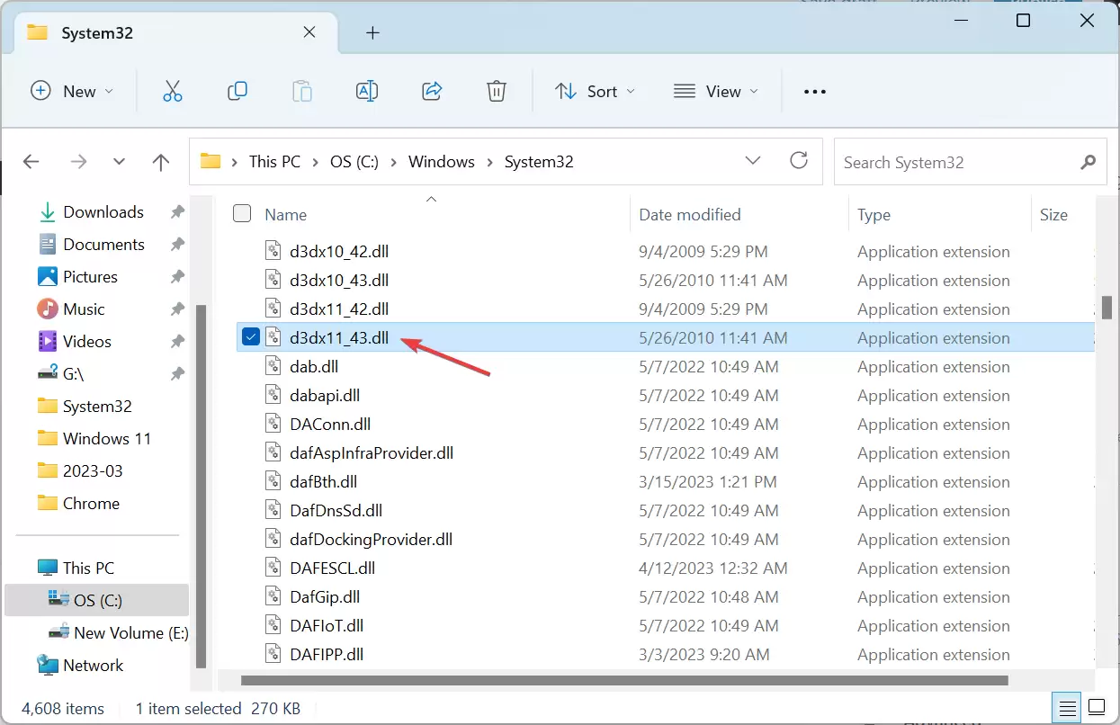Open recent locations chevron dropdown
The height and width of the screenshot is (725, 1120).
pos(120,162)
